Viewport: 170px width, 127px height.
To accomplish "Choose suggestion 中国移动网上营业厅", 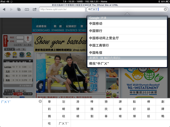I will pos(127,38).
